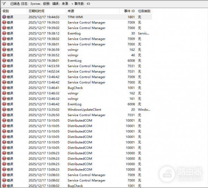The height and width of the screenshot is (188, 208).
Task: Select the date cell 2025/12/17 13:08:03
Action: [x=44, y=175]
